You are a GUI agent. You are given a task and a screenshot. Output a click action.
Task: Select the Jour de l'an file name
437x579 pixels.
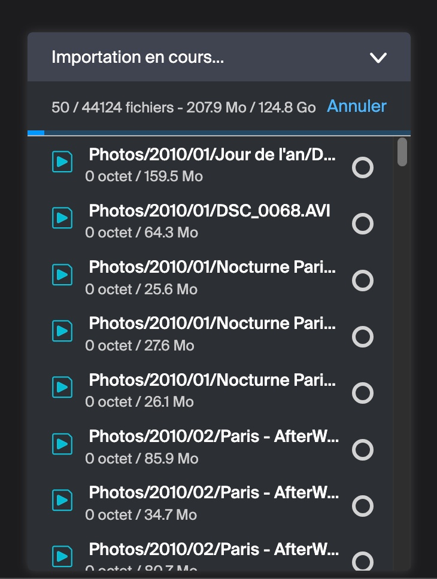coord(213,155)
